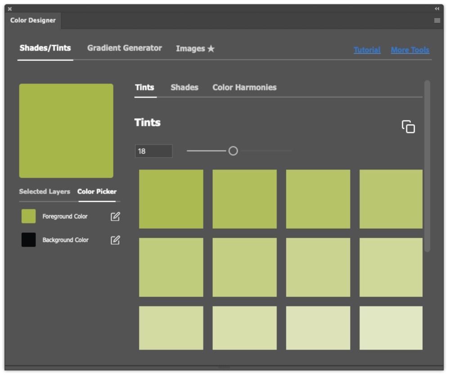Click the tints amount slider handle

click(x=233, y=151)
